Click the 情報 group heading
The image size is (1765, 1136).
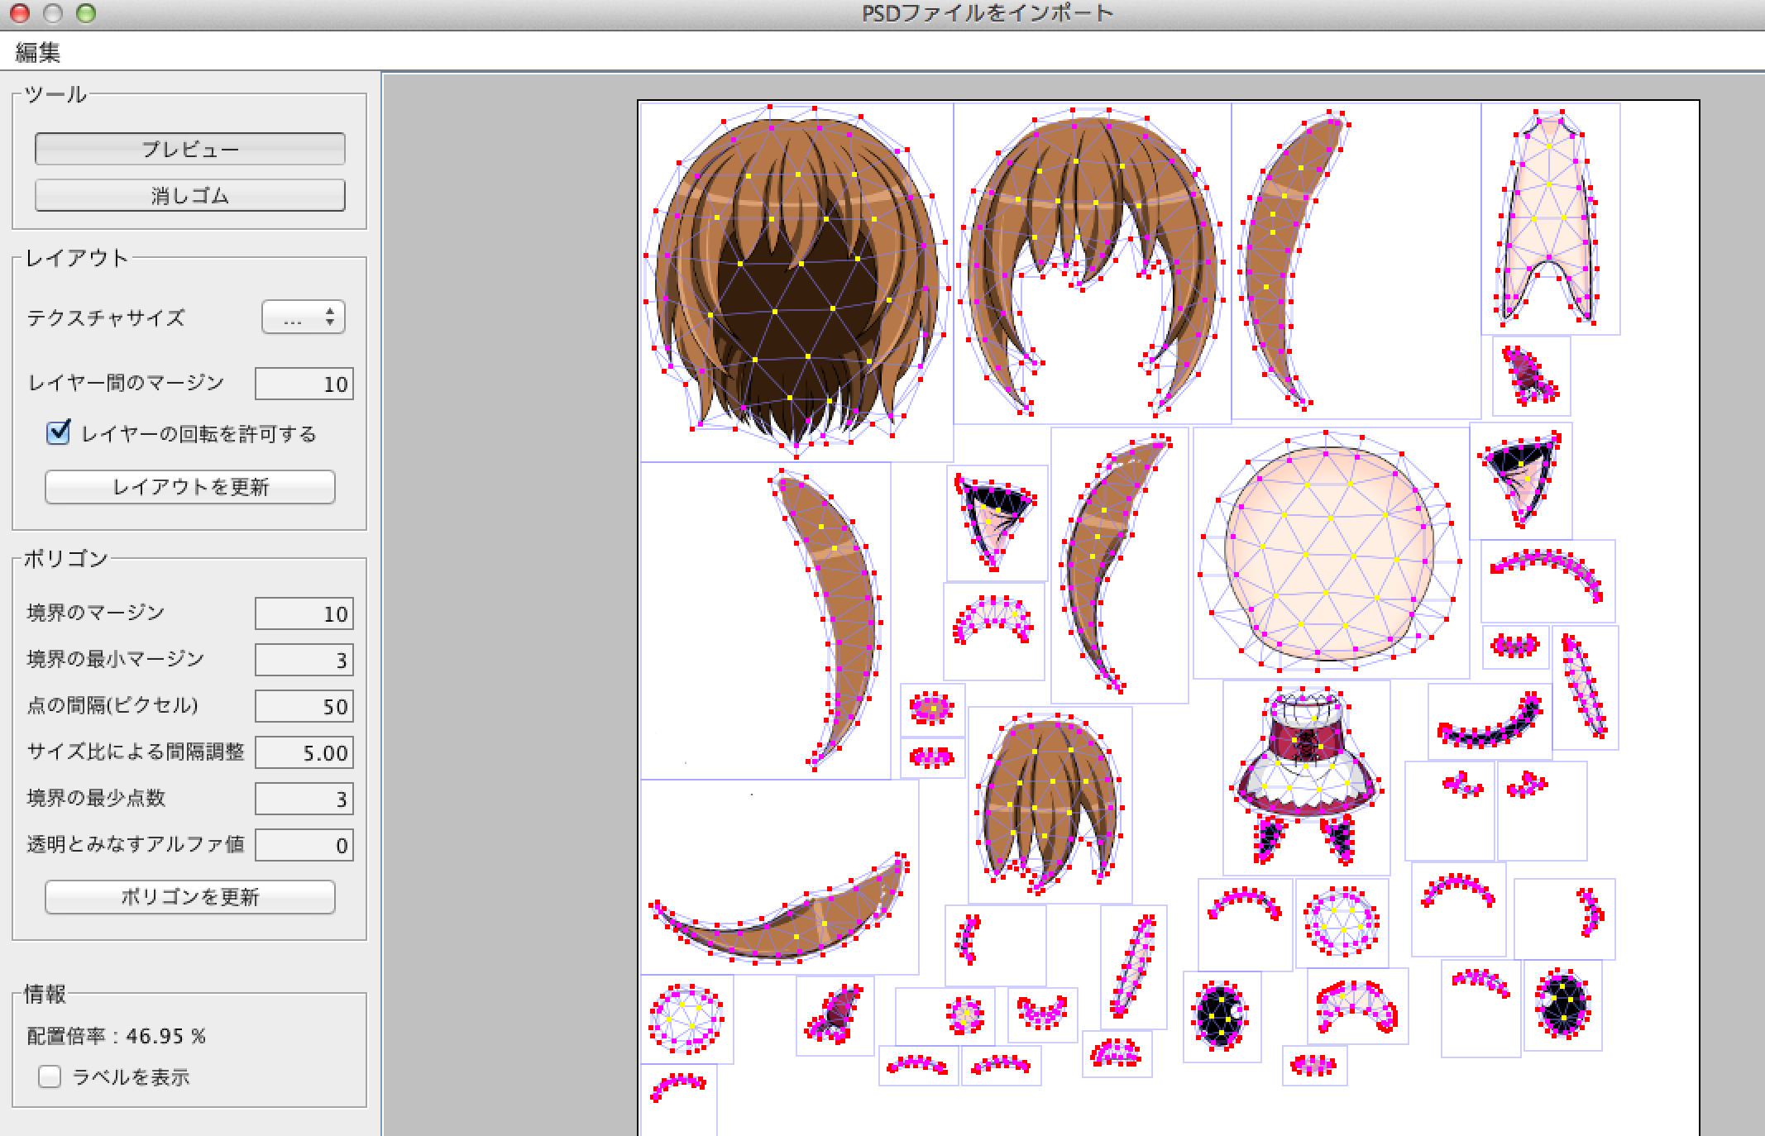[45, 994]
